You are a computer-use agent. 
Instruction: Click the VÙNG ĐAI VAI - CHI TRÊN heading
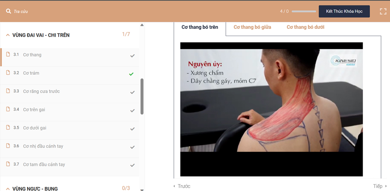coord(41,35)
